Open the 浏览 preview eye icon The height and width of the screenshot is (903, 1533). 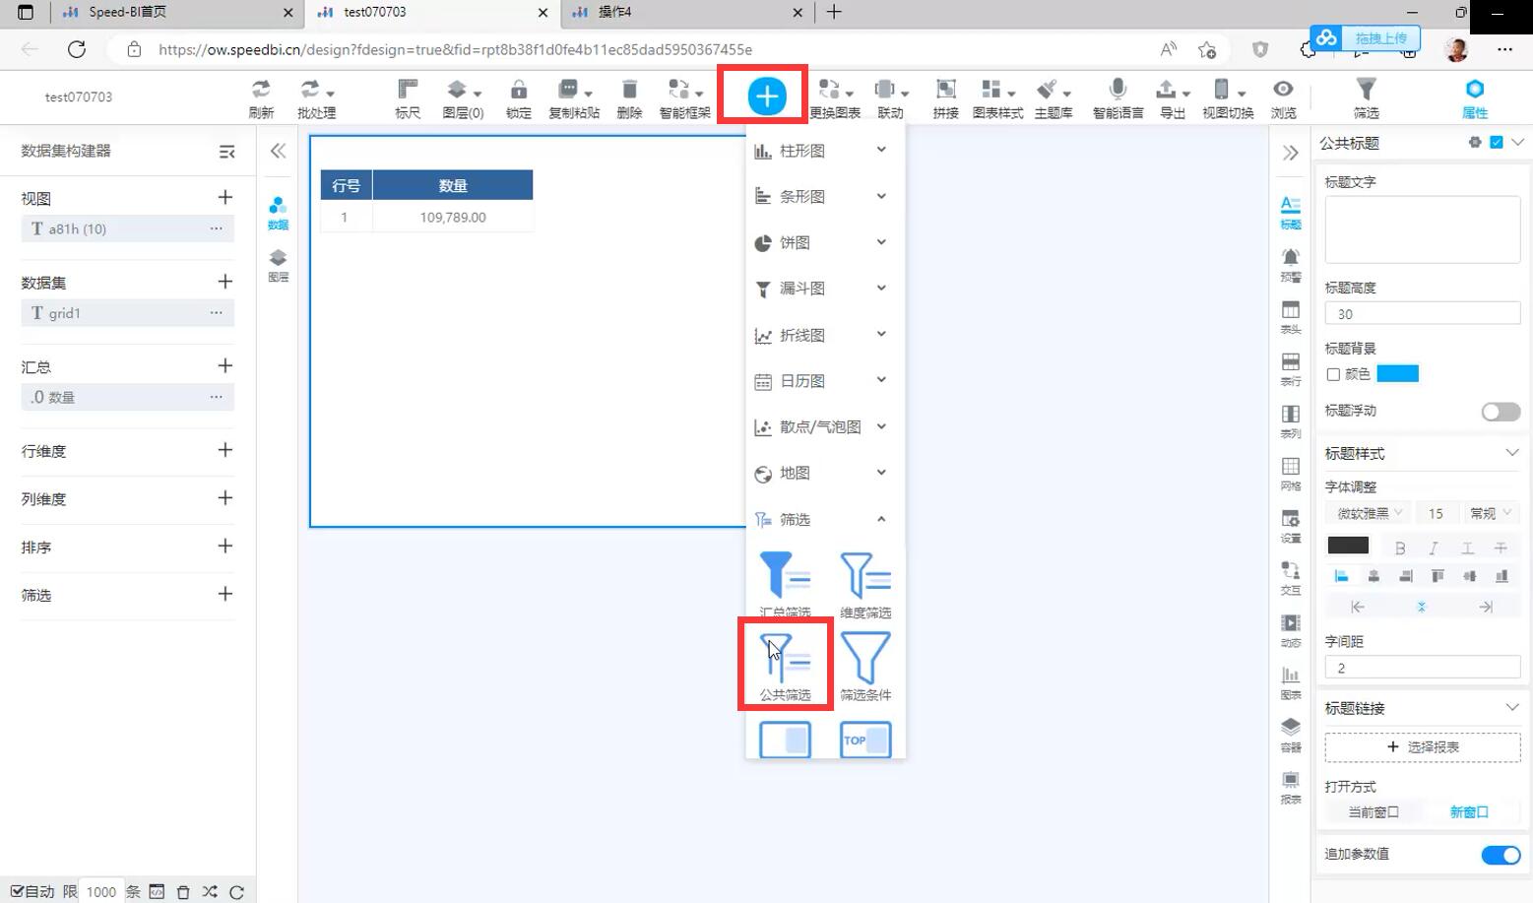coord(1283,97)
